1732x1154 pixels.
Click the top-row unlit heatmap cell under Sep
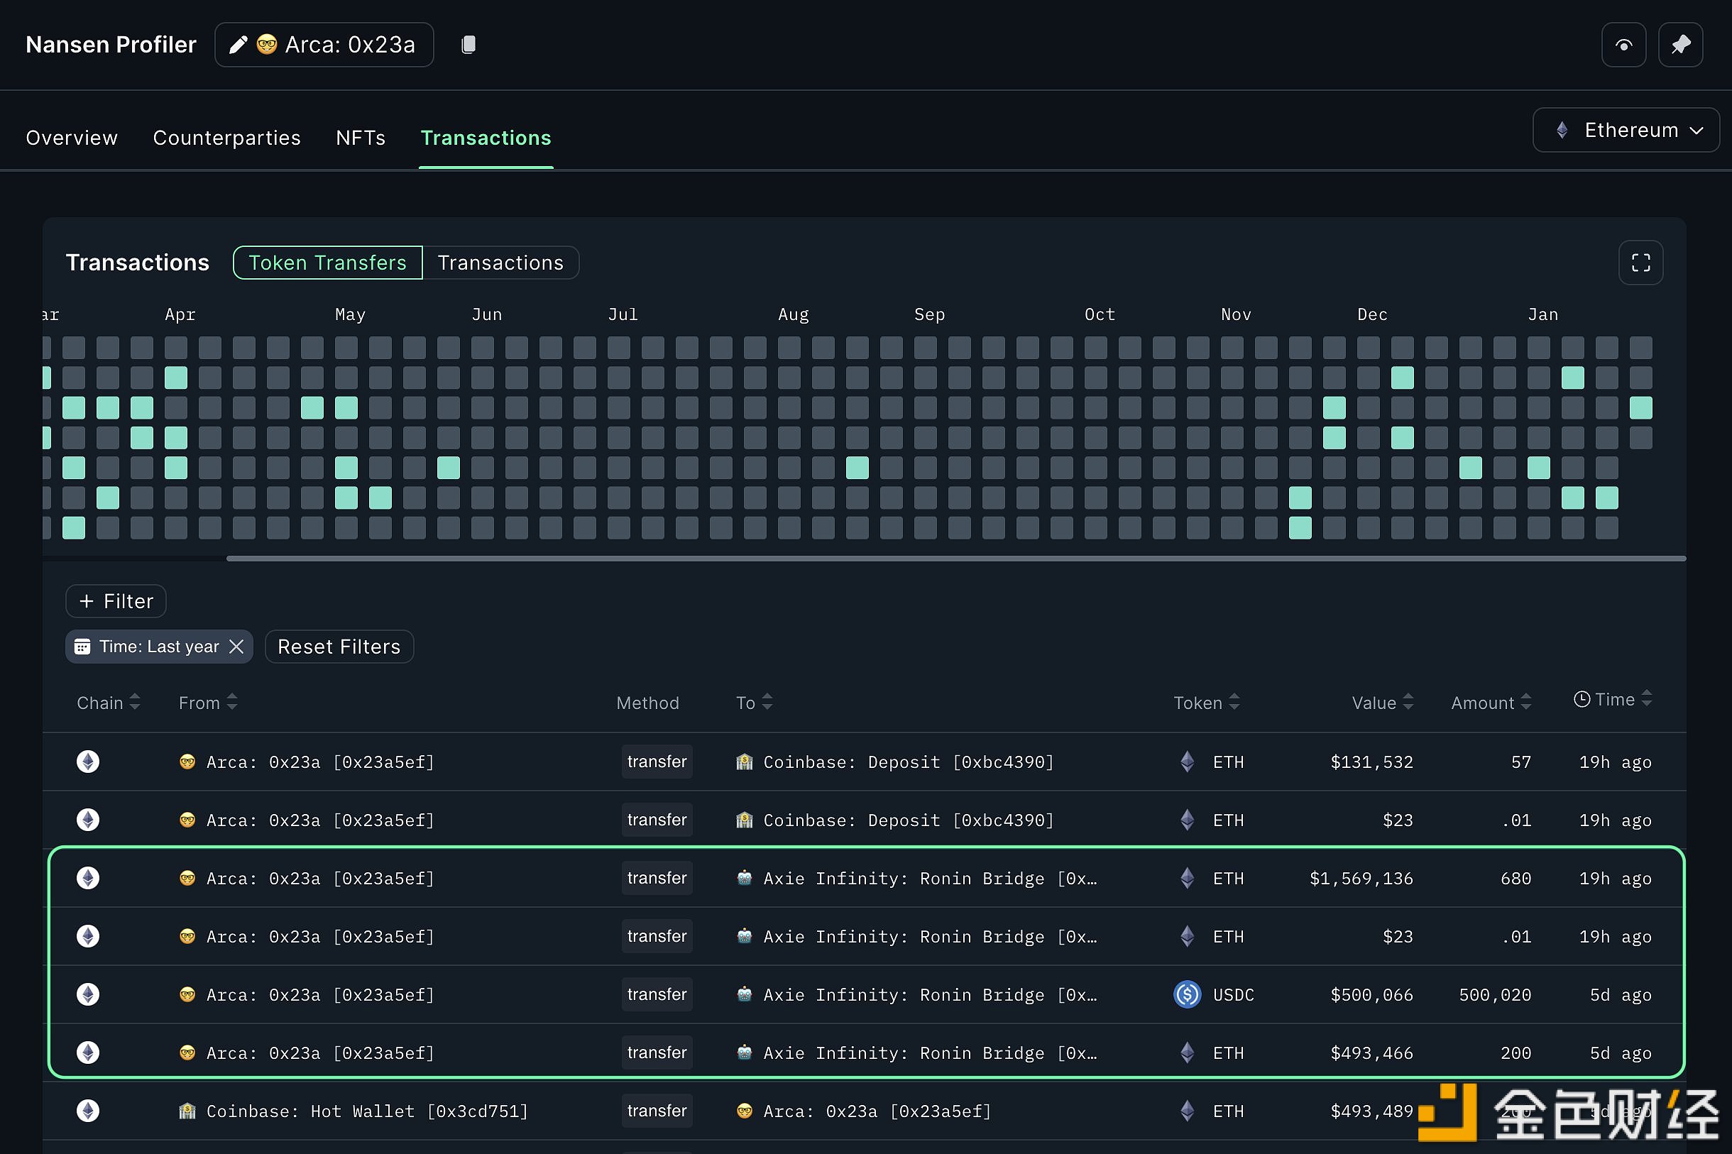point(925,347)
